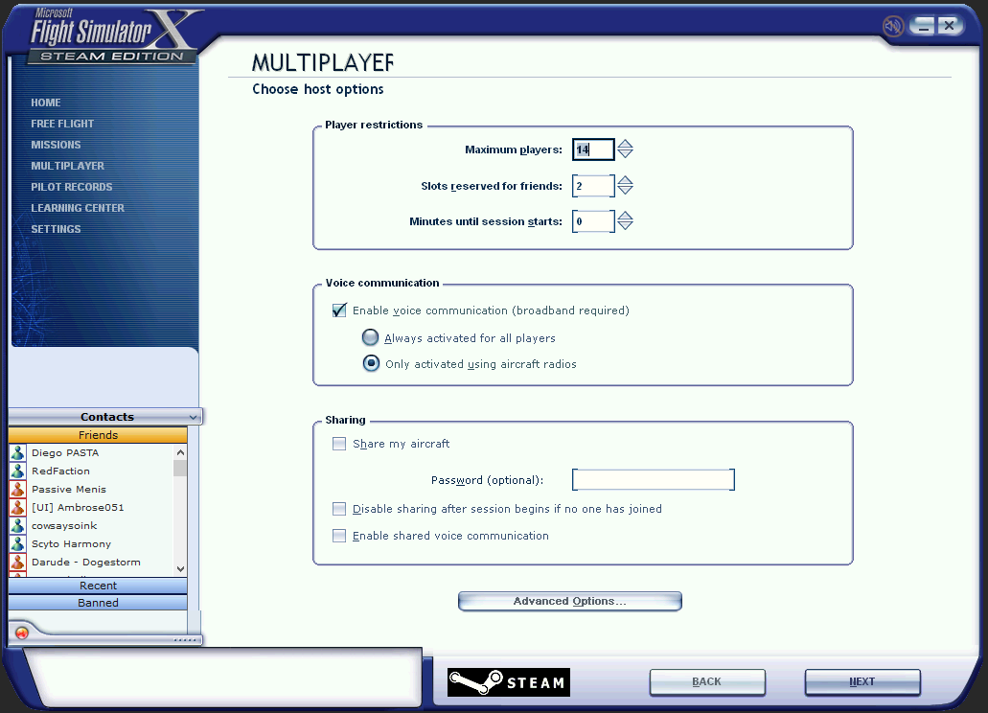Close the Flight Simulator window
This screenshot has height=713, width=988.
tap(949, 26)
